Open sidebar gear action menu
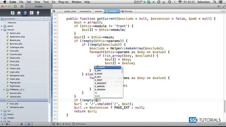This screenshot has height=127, width=226. click(7, 124)
